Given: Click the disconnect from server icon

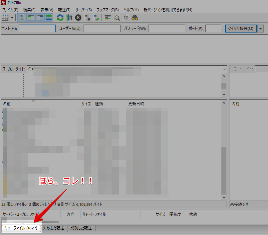Looking at the screenshot, I should coord(88,18).
